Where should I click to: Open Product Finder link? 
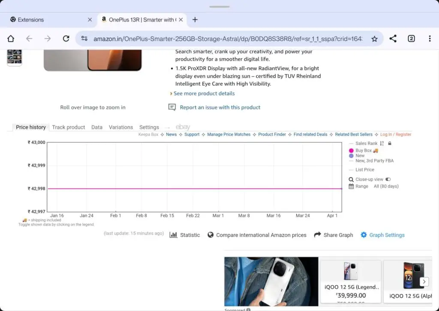(272, 134)
